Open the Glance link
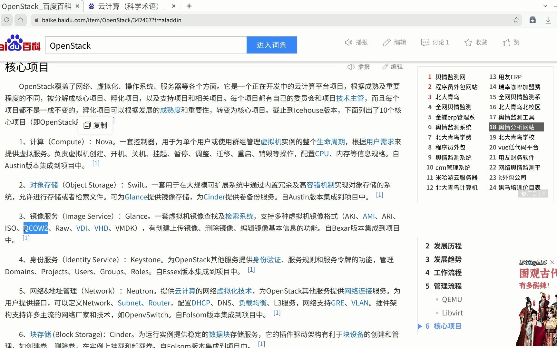 tap(136, 197)
